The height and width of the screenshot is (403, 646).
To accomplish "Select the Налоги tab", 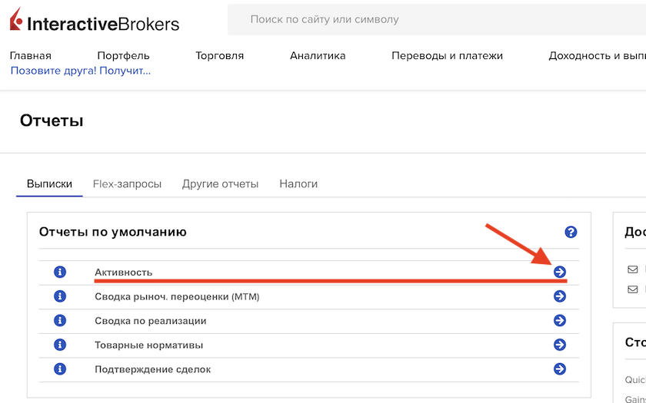I will coord(298,184).
